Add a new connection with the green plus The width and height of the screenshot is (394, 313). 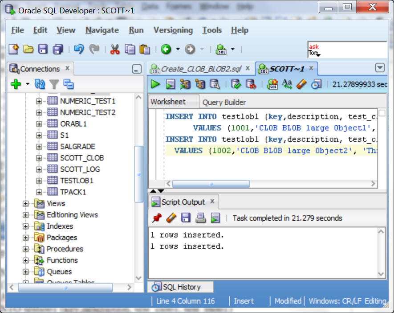(x=16, y=84)
